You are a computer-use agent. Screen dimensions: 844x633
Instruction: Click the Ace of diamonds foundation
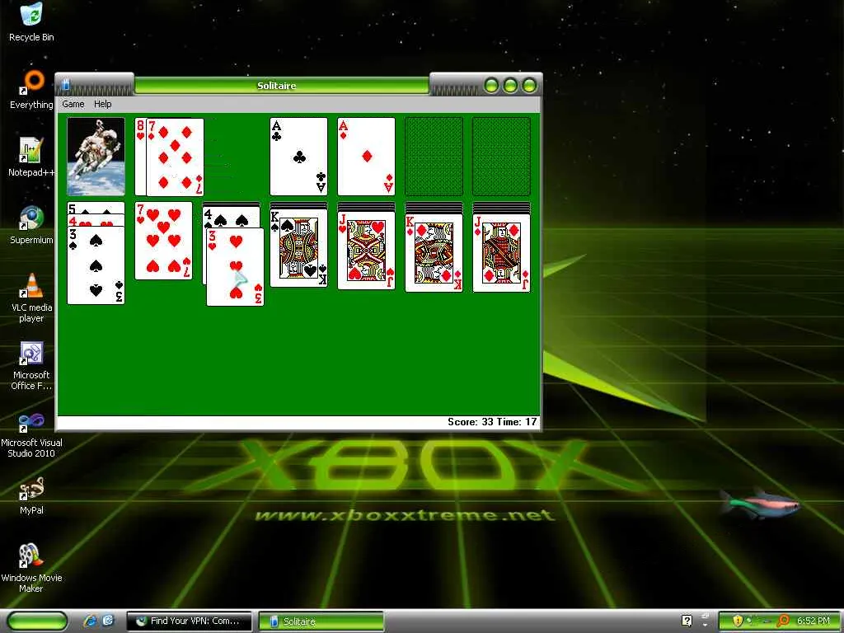[367, 156]
